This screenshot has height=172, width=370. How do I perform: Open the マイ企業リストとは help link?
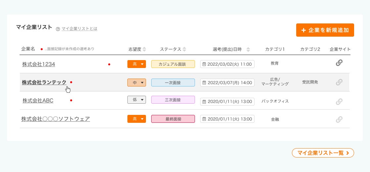coord(79,29)
